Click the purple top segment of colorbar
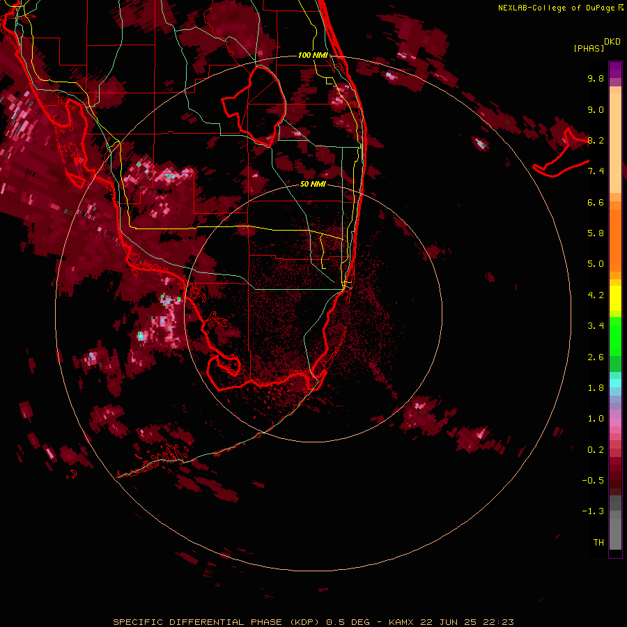 (615, 70)
